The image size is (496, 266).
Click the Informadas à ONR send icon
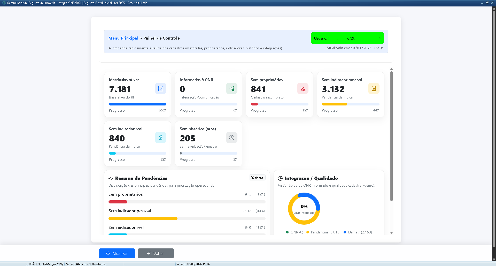click(231, 89)
